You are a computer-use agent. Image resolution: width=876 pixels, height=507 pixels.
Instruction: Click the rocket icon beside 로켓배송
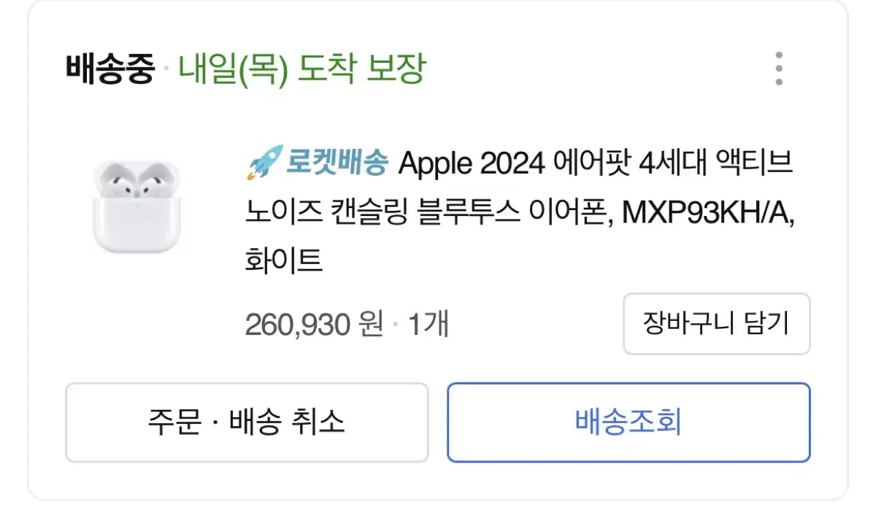pyautogui.click(x=265, y=163)
